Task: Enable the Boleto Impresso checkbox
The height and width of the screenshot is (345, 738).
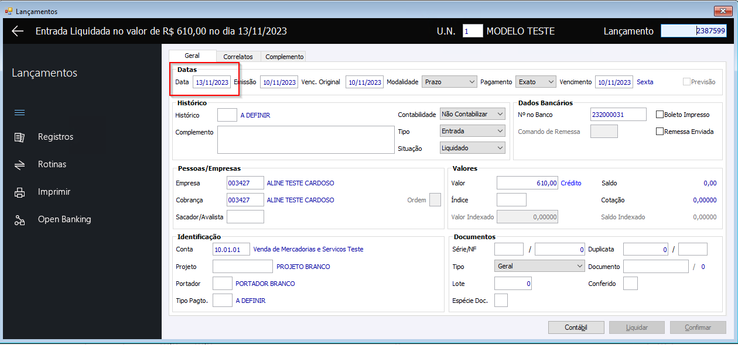Action: 660,115
